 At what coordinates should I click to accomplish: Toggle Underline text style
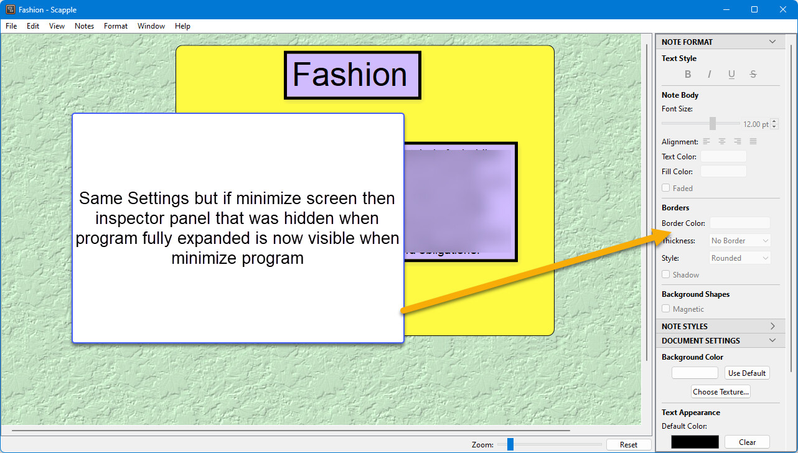tap(731, 74)
